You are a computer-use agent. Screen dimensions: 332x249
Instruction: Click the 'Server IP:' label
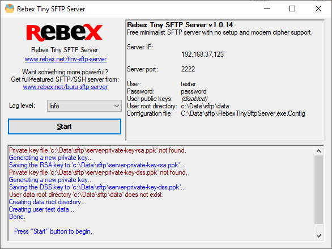[140, 47]
